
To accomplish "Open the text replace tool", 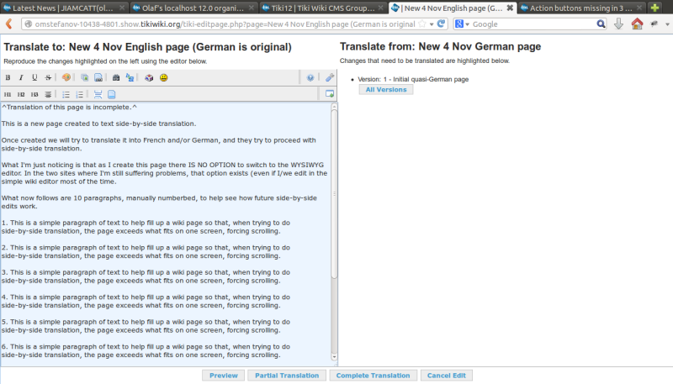I will coord(130,77).
